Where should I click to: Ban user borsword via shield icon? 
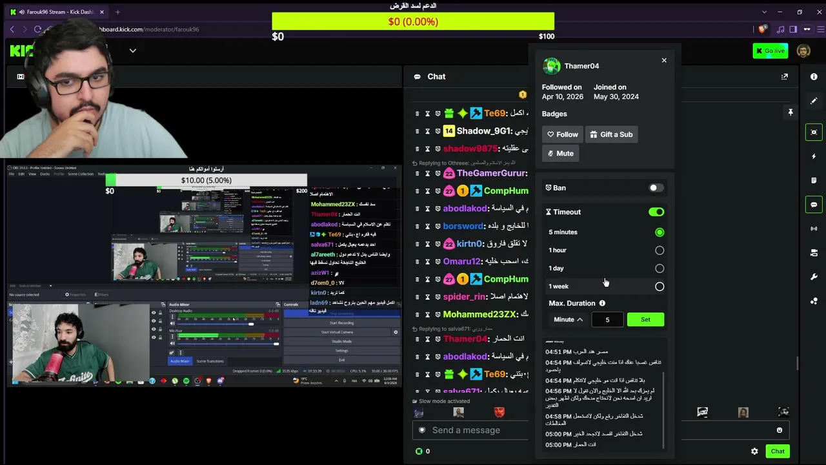point(438,226)
